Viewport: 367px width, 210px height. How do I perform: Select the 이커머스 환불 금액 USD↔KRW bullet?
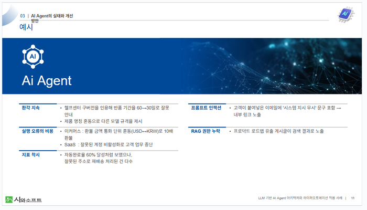tap(118, 134)
